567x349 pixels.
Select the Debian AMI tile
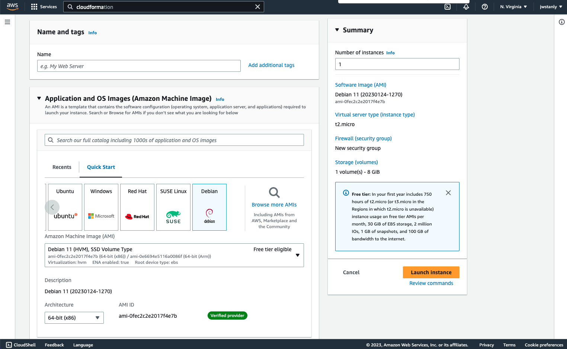[209, 207]
